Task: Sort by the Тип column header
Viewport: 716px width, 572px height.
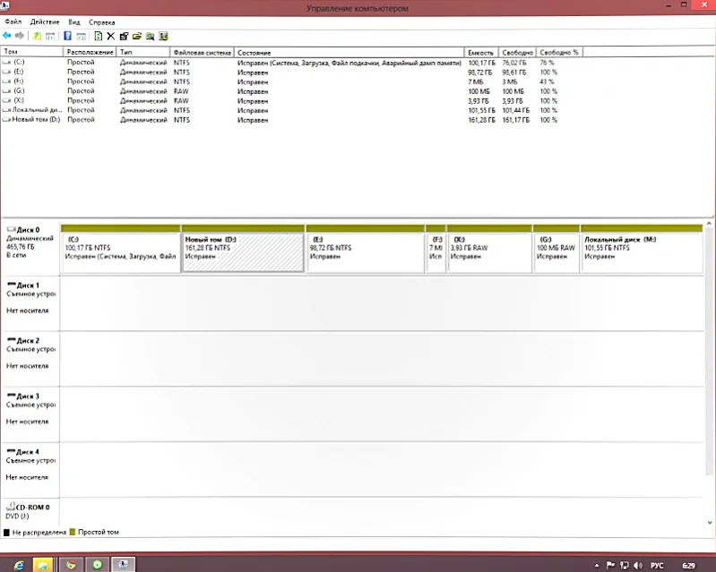Action: tap(143, 52)
